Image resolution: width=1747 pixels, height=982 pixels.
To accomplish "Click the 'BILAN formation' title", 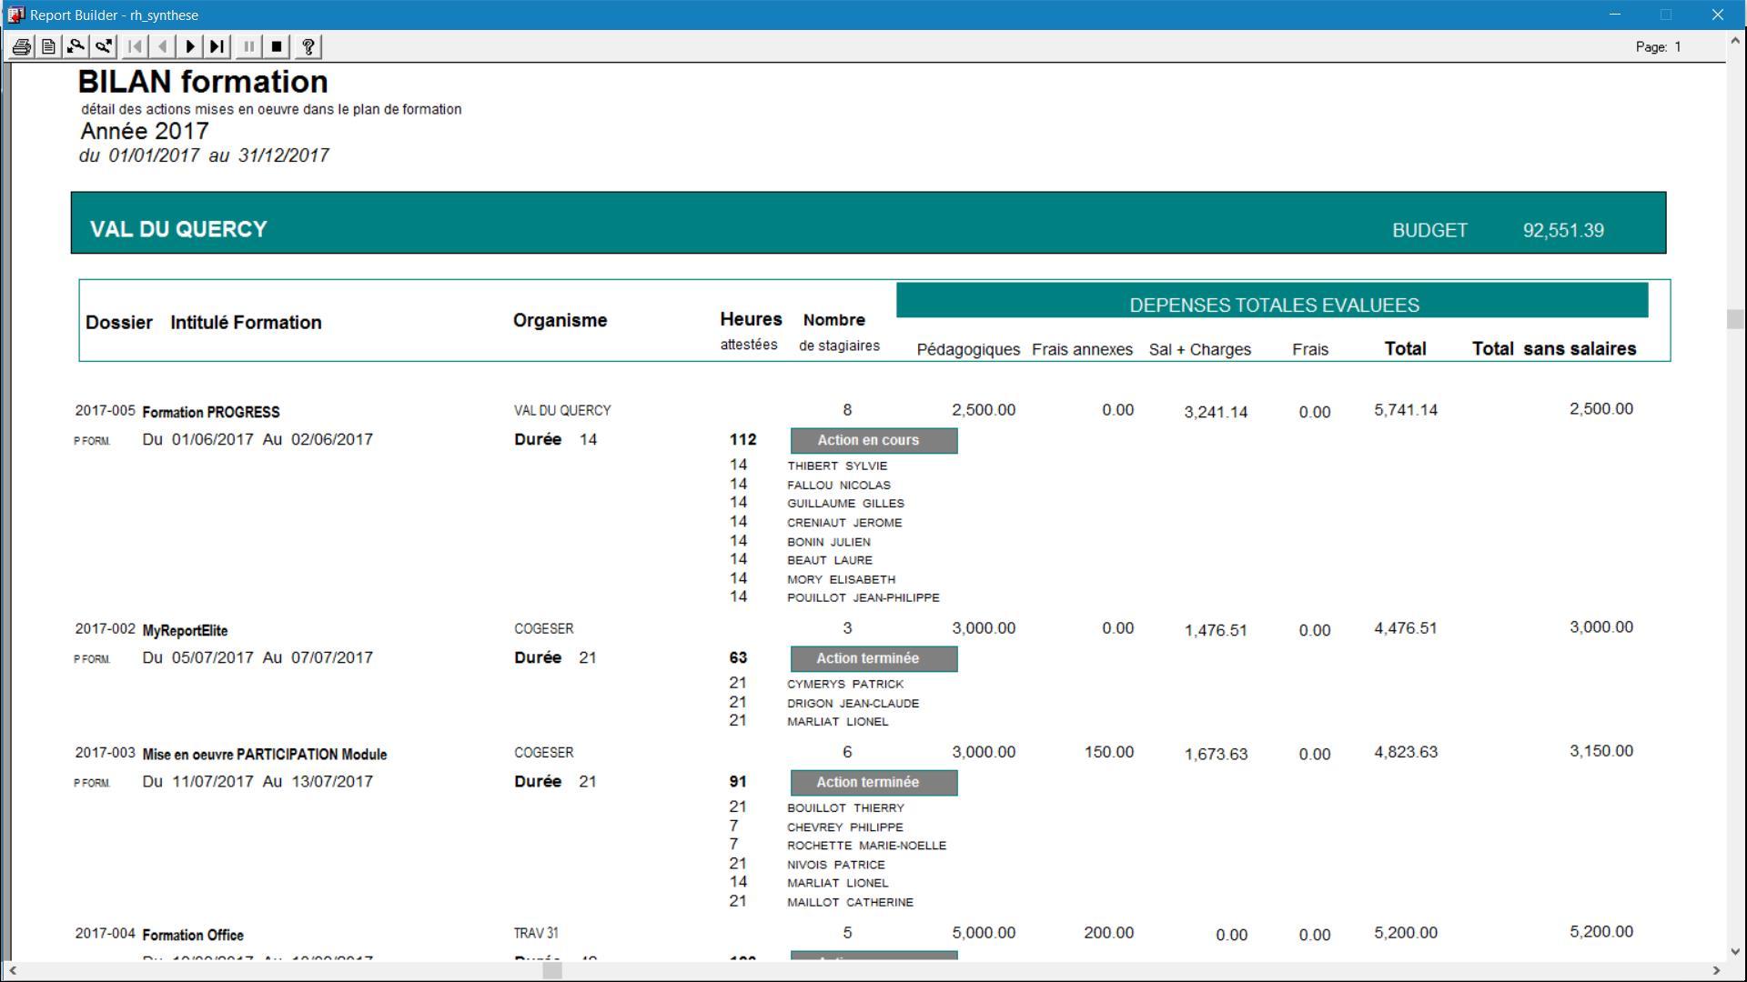I will [203, 82].
